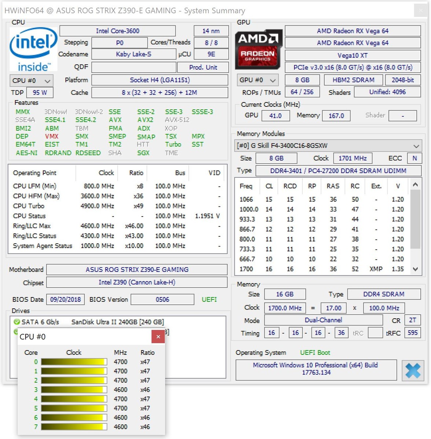
Task: Click the BIOS Date 09/20/2018 field
Action: (x=66, y=299)
